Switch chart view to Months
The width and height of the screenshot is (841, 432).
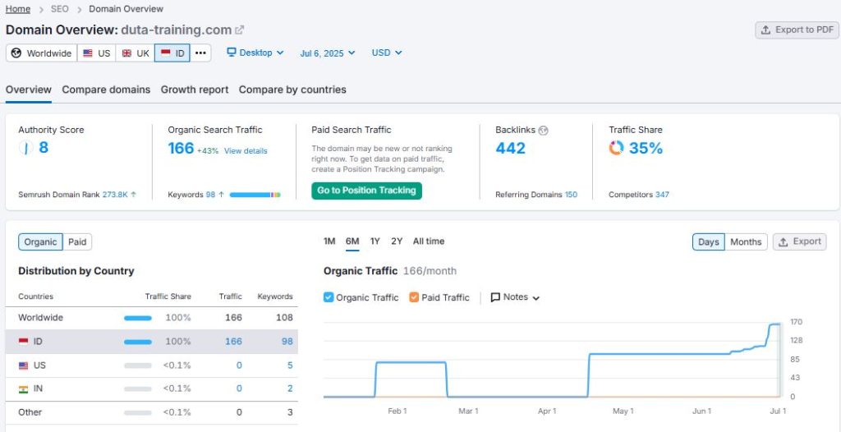746,241
